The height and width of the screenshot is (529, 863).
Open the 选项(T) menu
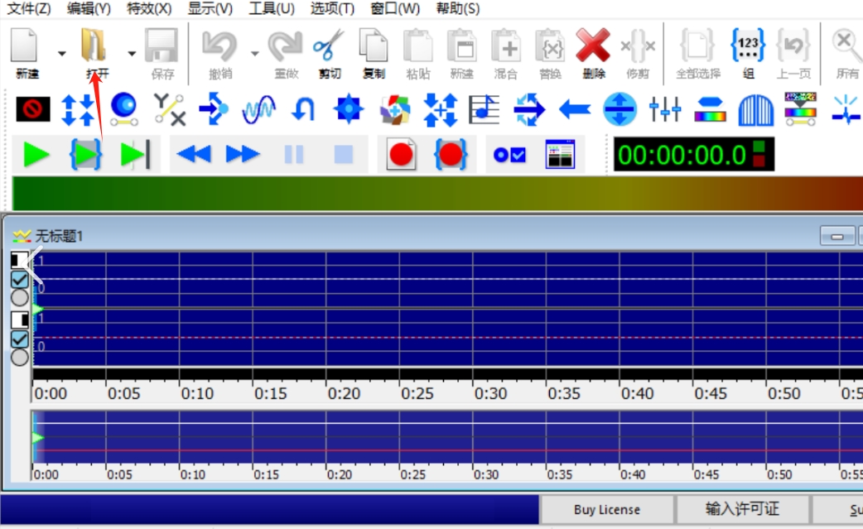pos(332,9)
